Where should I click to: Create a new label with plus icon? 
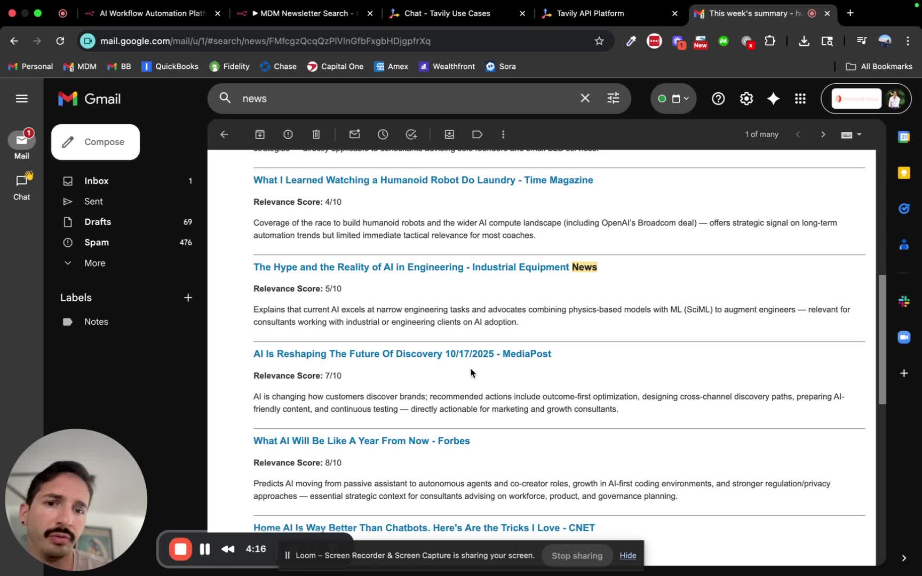coord(188,298)
